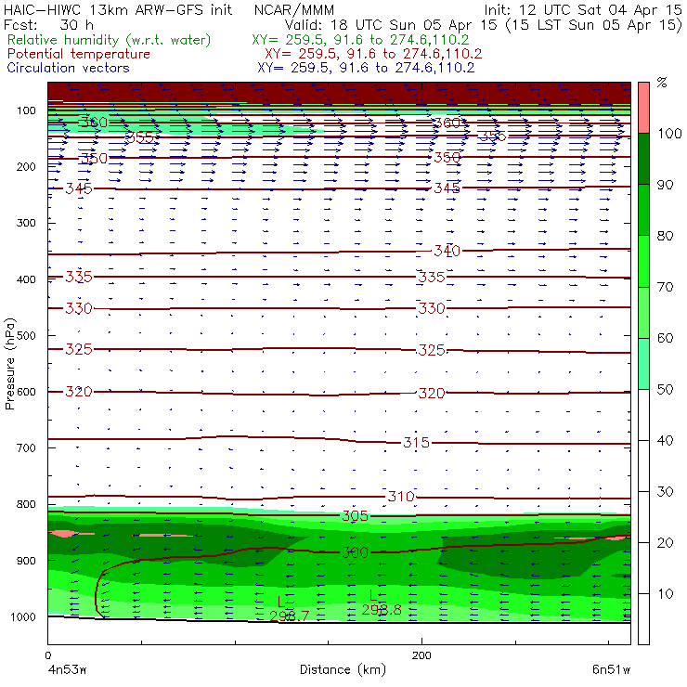This screenshot has height=687, width=687.
Task: Click the '70' colorbar value label
Action: coord(665,287)
